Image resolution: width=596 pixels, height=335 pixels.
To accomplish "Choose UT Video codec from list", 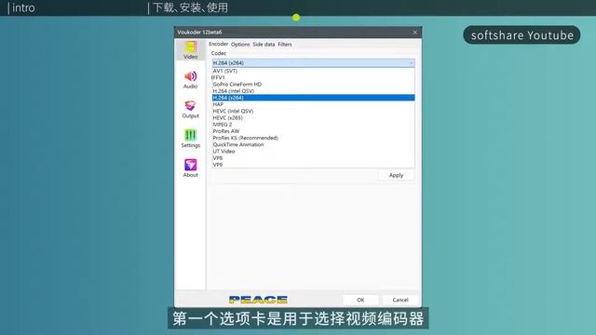I will 313,151.
